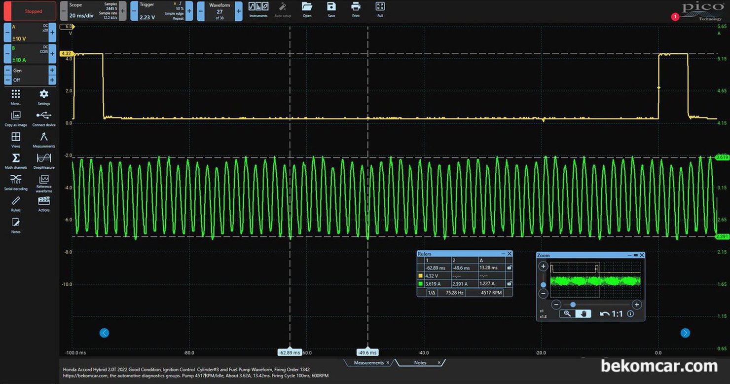Toggle the time ruler lock in Rulers panel
730x384 pixels.
509,268
